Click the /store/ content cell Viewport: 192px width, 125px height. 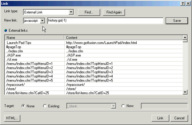pyautogui.click(x=124, y=89)
